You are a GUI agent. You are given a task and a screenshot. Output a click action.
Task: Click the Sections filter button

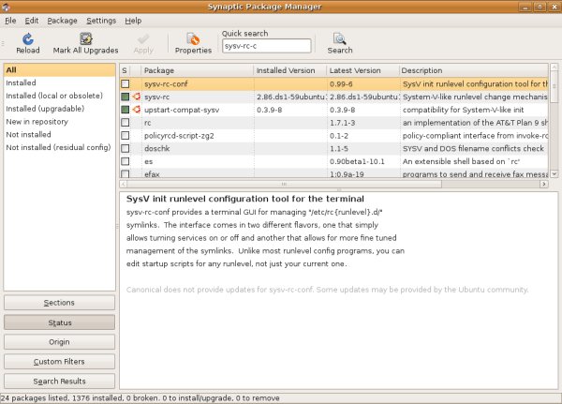(59, 303)
